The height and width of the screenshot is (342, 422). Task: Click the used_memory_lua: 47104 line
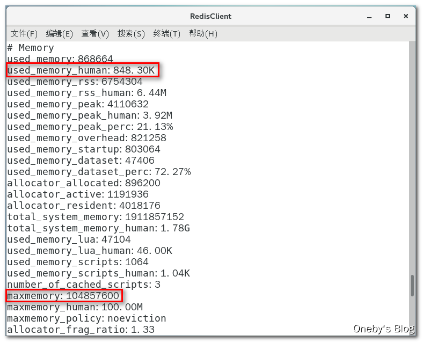click(x=69, y=240)
